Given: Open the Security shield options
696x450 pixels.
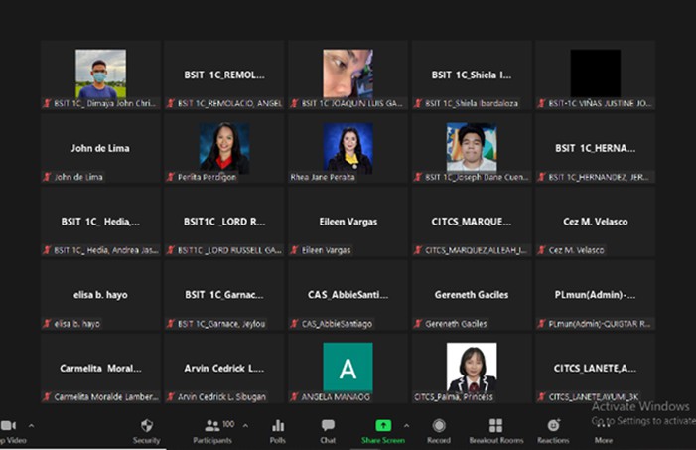Looking at the screenshot, I should click(146, 429).
